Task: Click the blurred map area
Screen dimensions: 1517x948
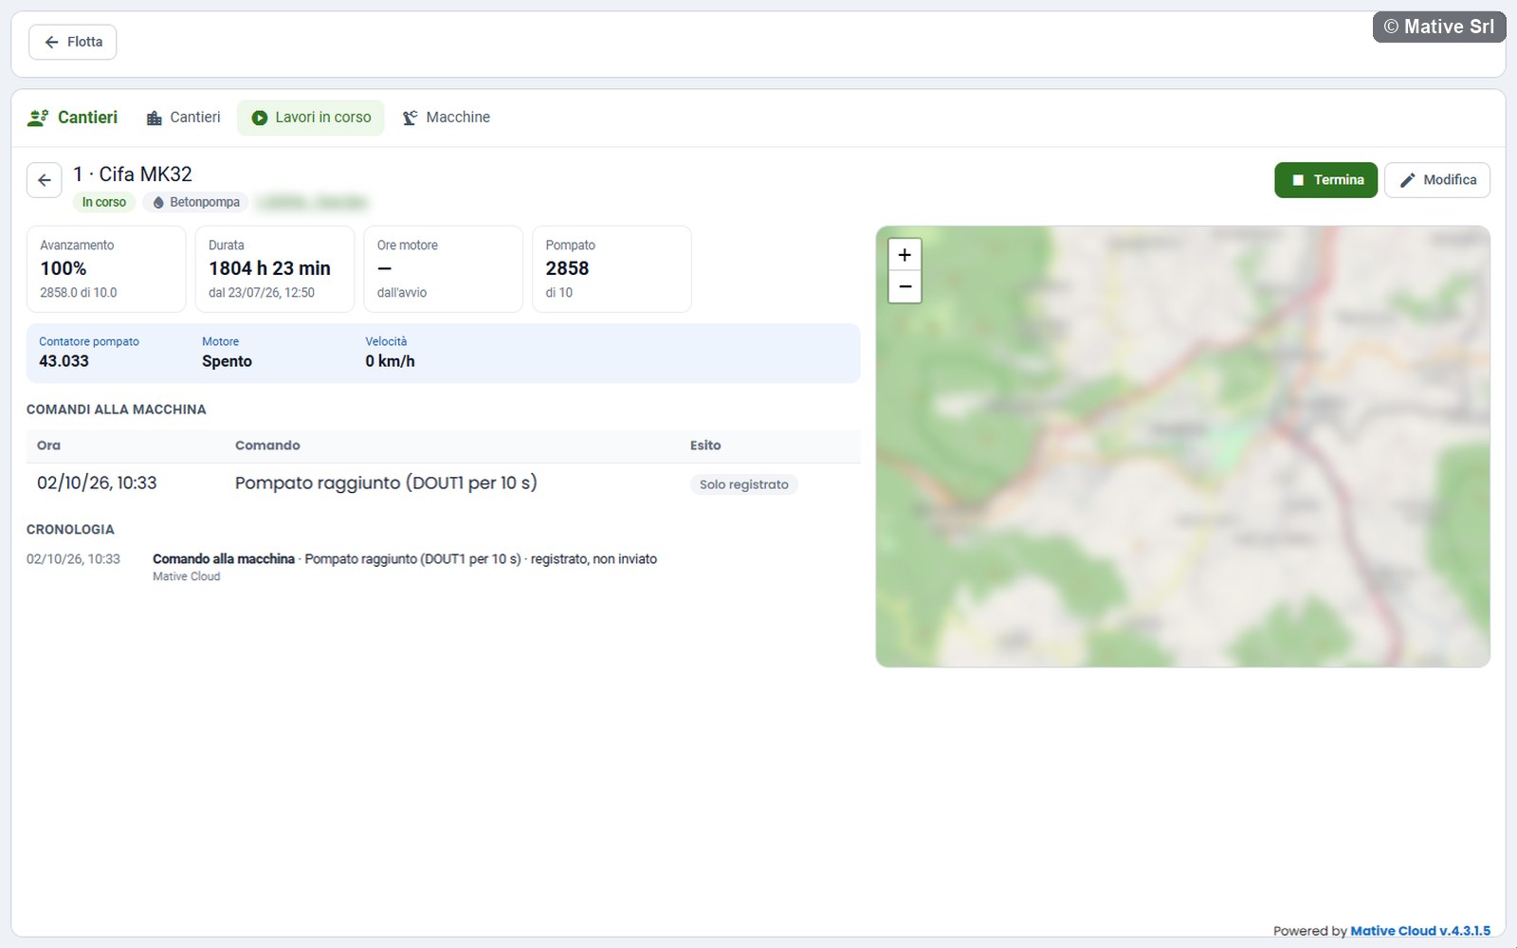Action: coord(1182,447)
